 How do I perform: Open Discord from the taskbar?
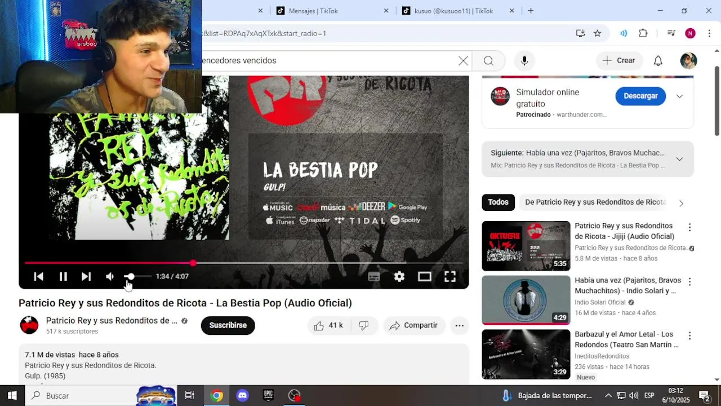pos(243,395)
